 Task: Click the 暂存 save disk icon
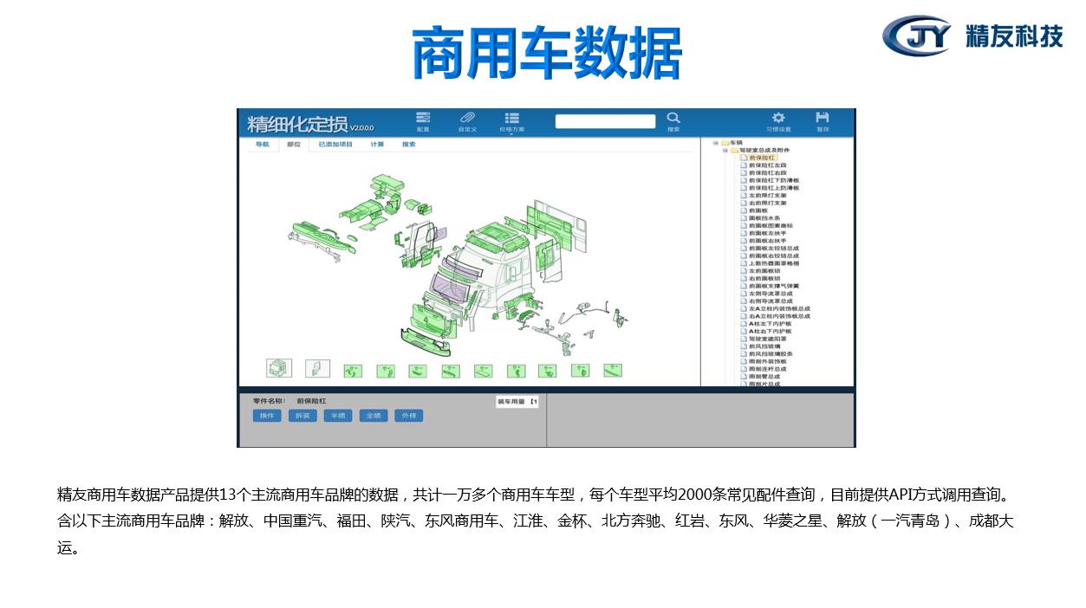pos(823,118)
